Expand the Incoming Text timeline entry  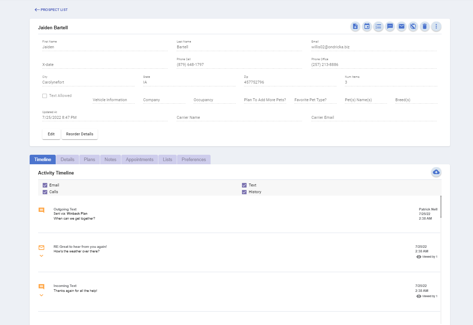coord(41,295)
